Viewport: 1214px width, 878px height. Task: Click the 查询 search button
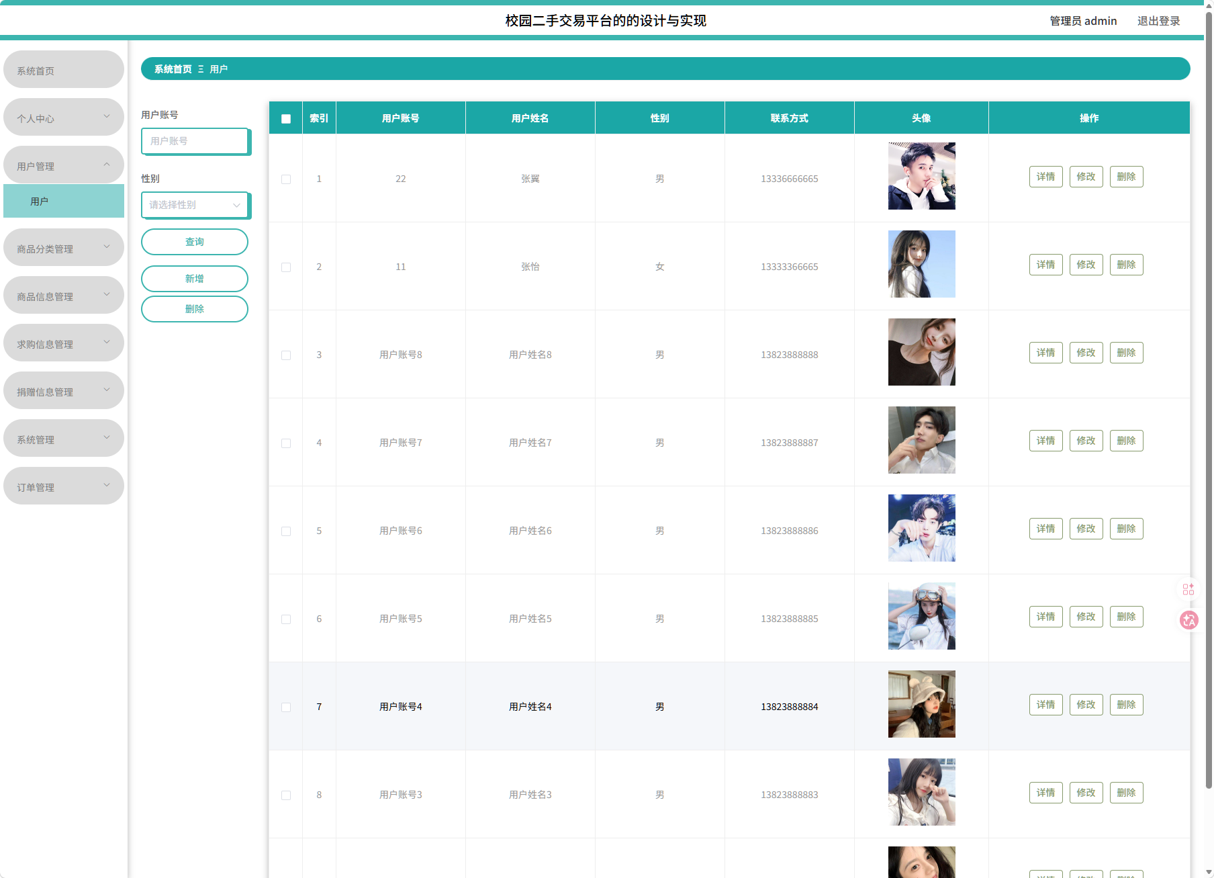click(x=195, y=242)
